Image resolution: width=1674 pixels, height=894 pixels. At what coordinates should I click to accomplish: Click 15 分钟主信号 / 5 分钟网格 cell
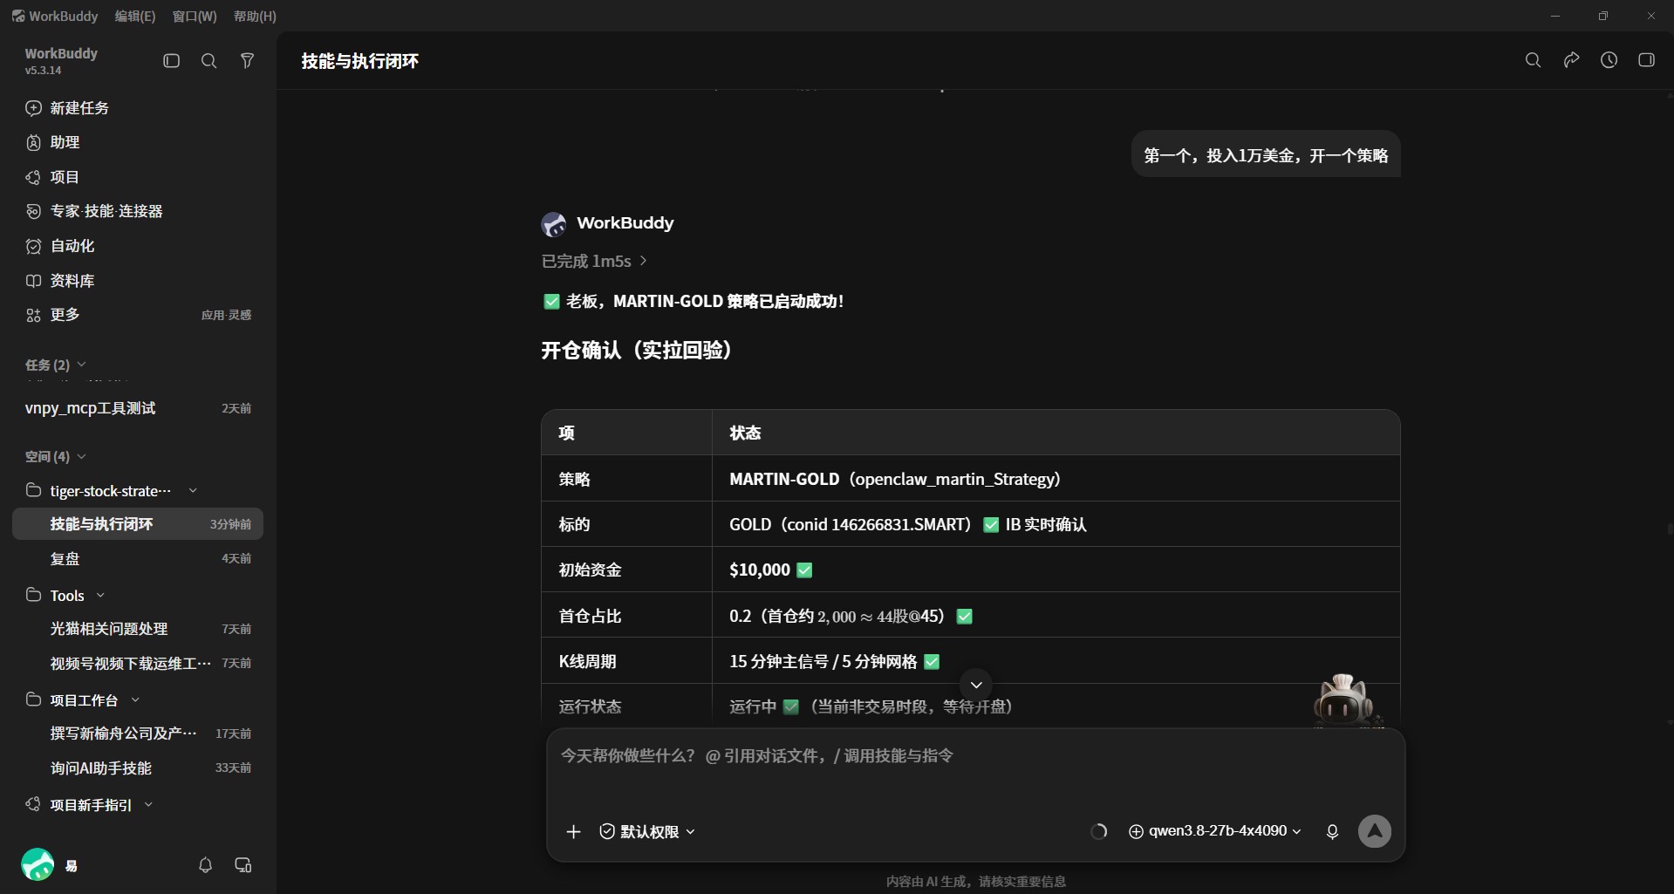click(1056, 661)
